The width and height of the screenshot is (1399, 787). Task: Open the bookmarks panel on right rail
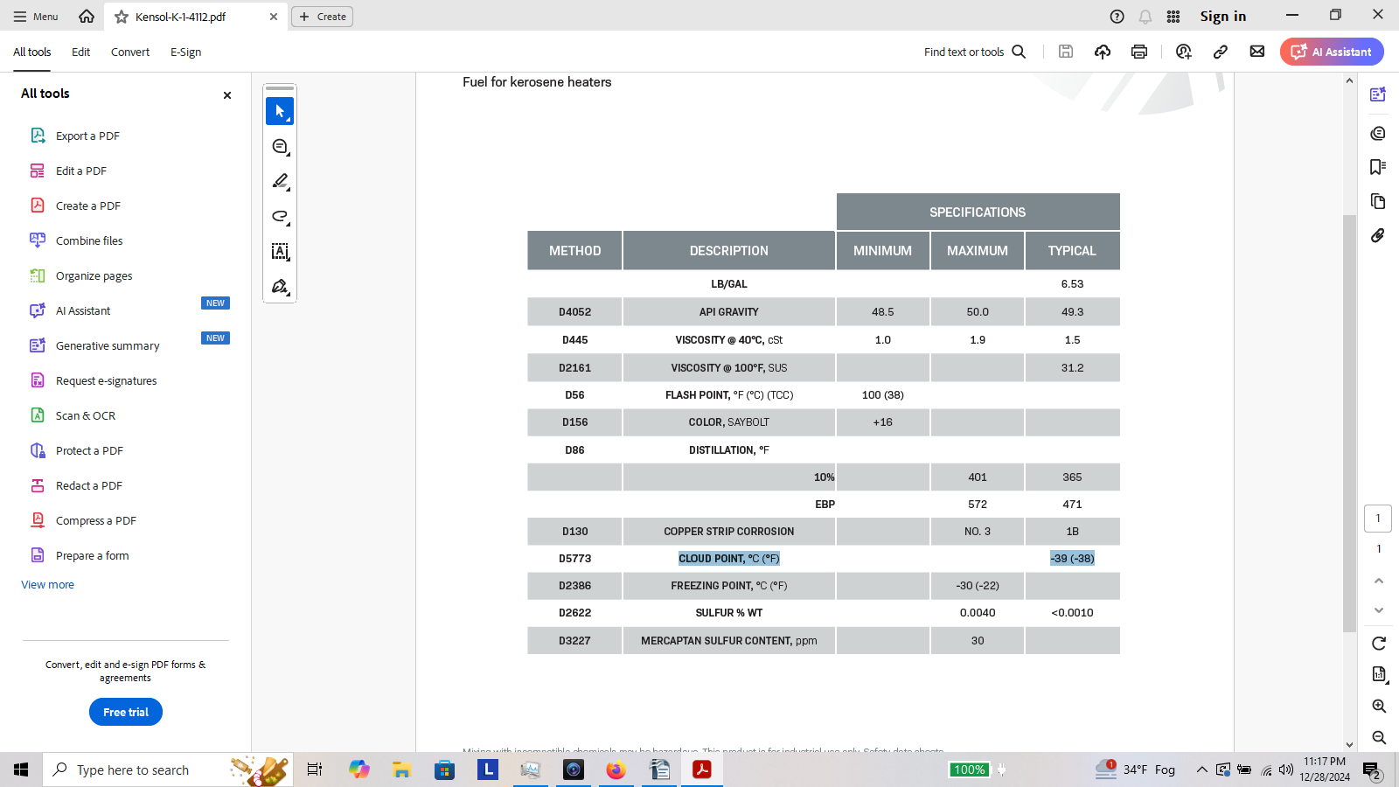(x=1378, y=167)
